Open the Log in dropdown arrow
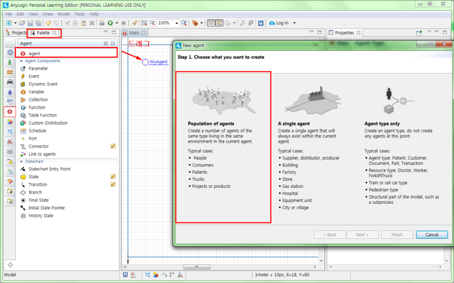454x283 pixels. pyautogui.click(x=295, y=23)
